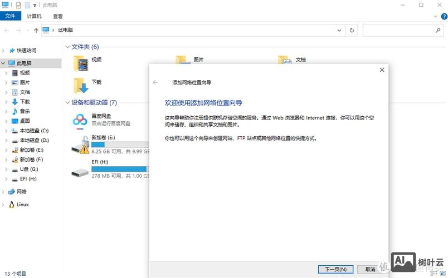Image resolution: width=448 pixels, height=278 pixels.
Task: Open 桌面 in the navigation tree
Action: click(x=25, y=121)
